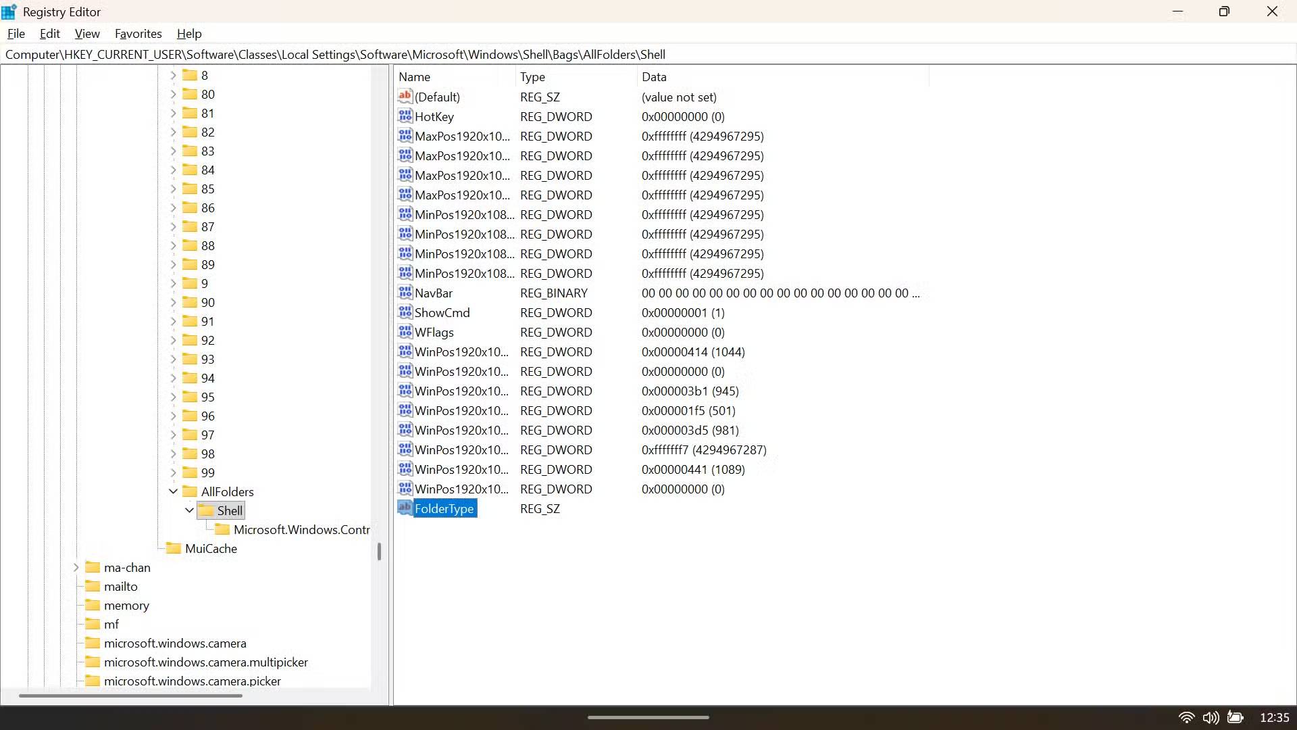Select the Microsoft.Windows.Contr subkey
1297x730 pixels.
(x=301, y=529)
